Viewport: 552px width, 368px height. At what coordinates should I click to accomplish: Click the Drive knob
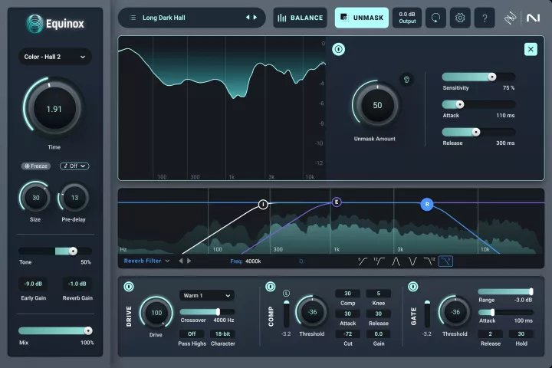tap(156, 313)
